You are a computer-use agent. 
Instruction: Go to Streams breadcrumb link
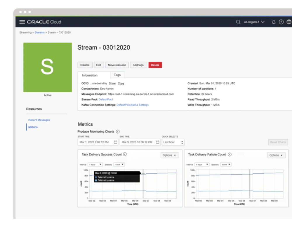pyautogui.click(x=40, y=32)
